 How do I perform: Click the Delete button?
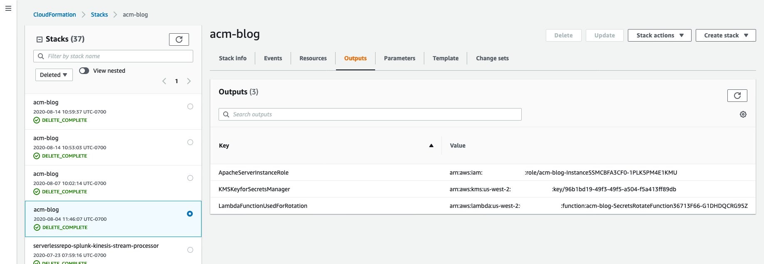563,35
